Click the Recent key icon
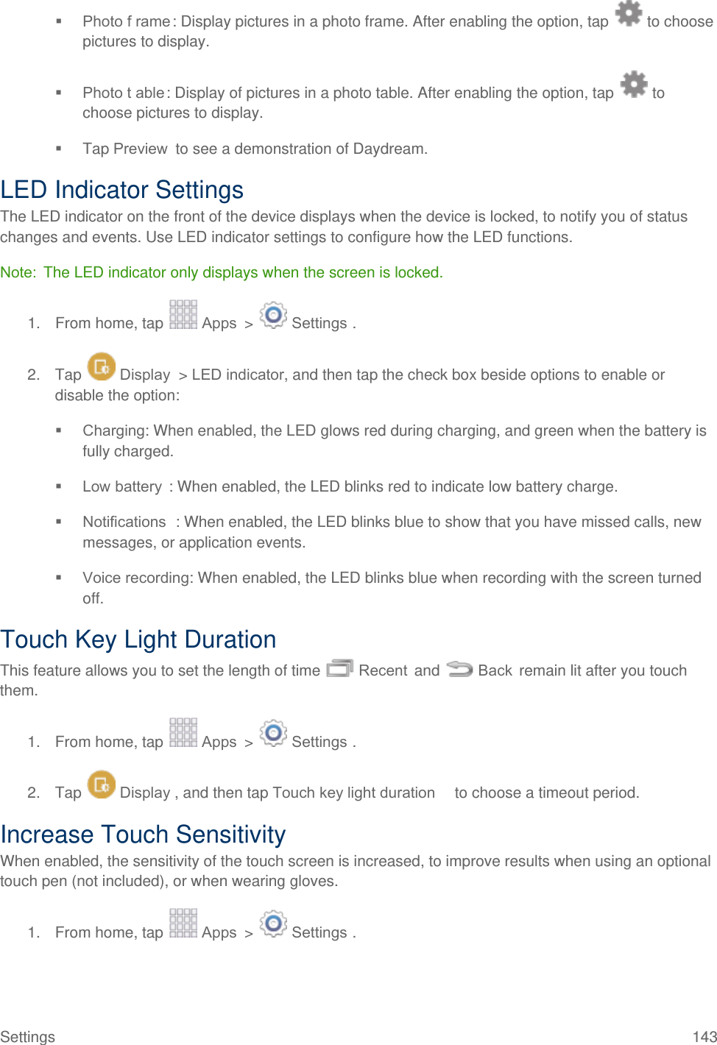The width and height of the screenshot is (717, 1045). coord(339,668)
